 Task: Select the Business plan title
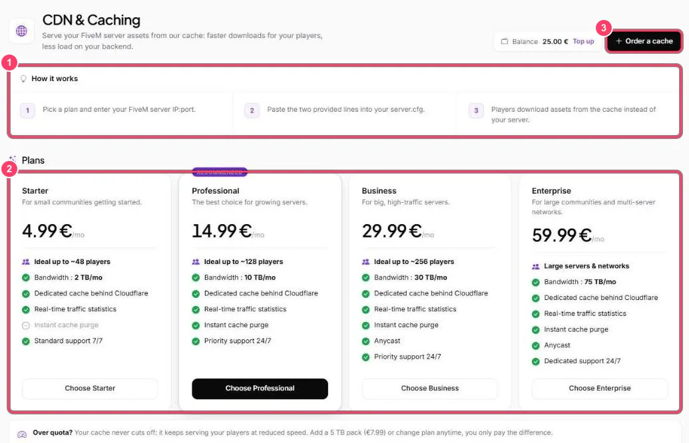tap(379, 191)
